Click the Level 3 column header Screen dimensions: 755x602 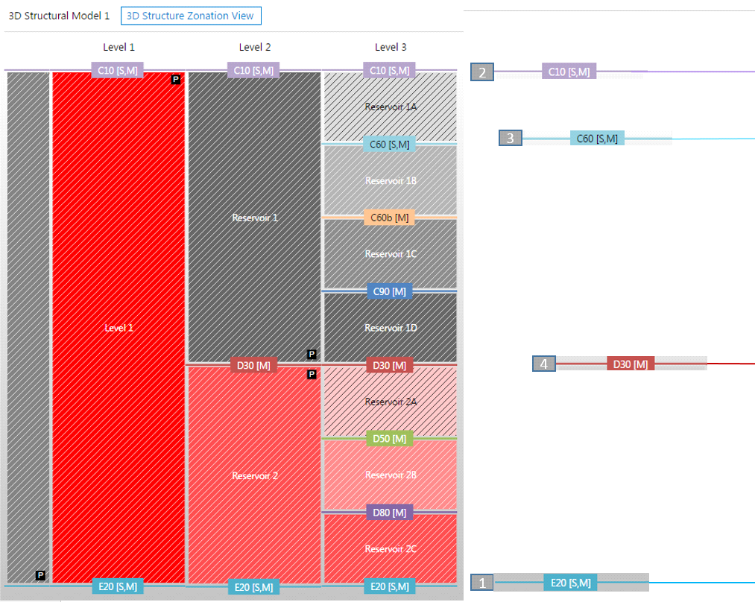coord(390,47)
